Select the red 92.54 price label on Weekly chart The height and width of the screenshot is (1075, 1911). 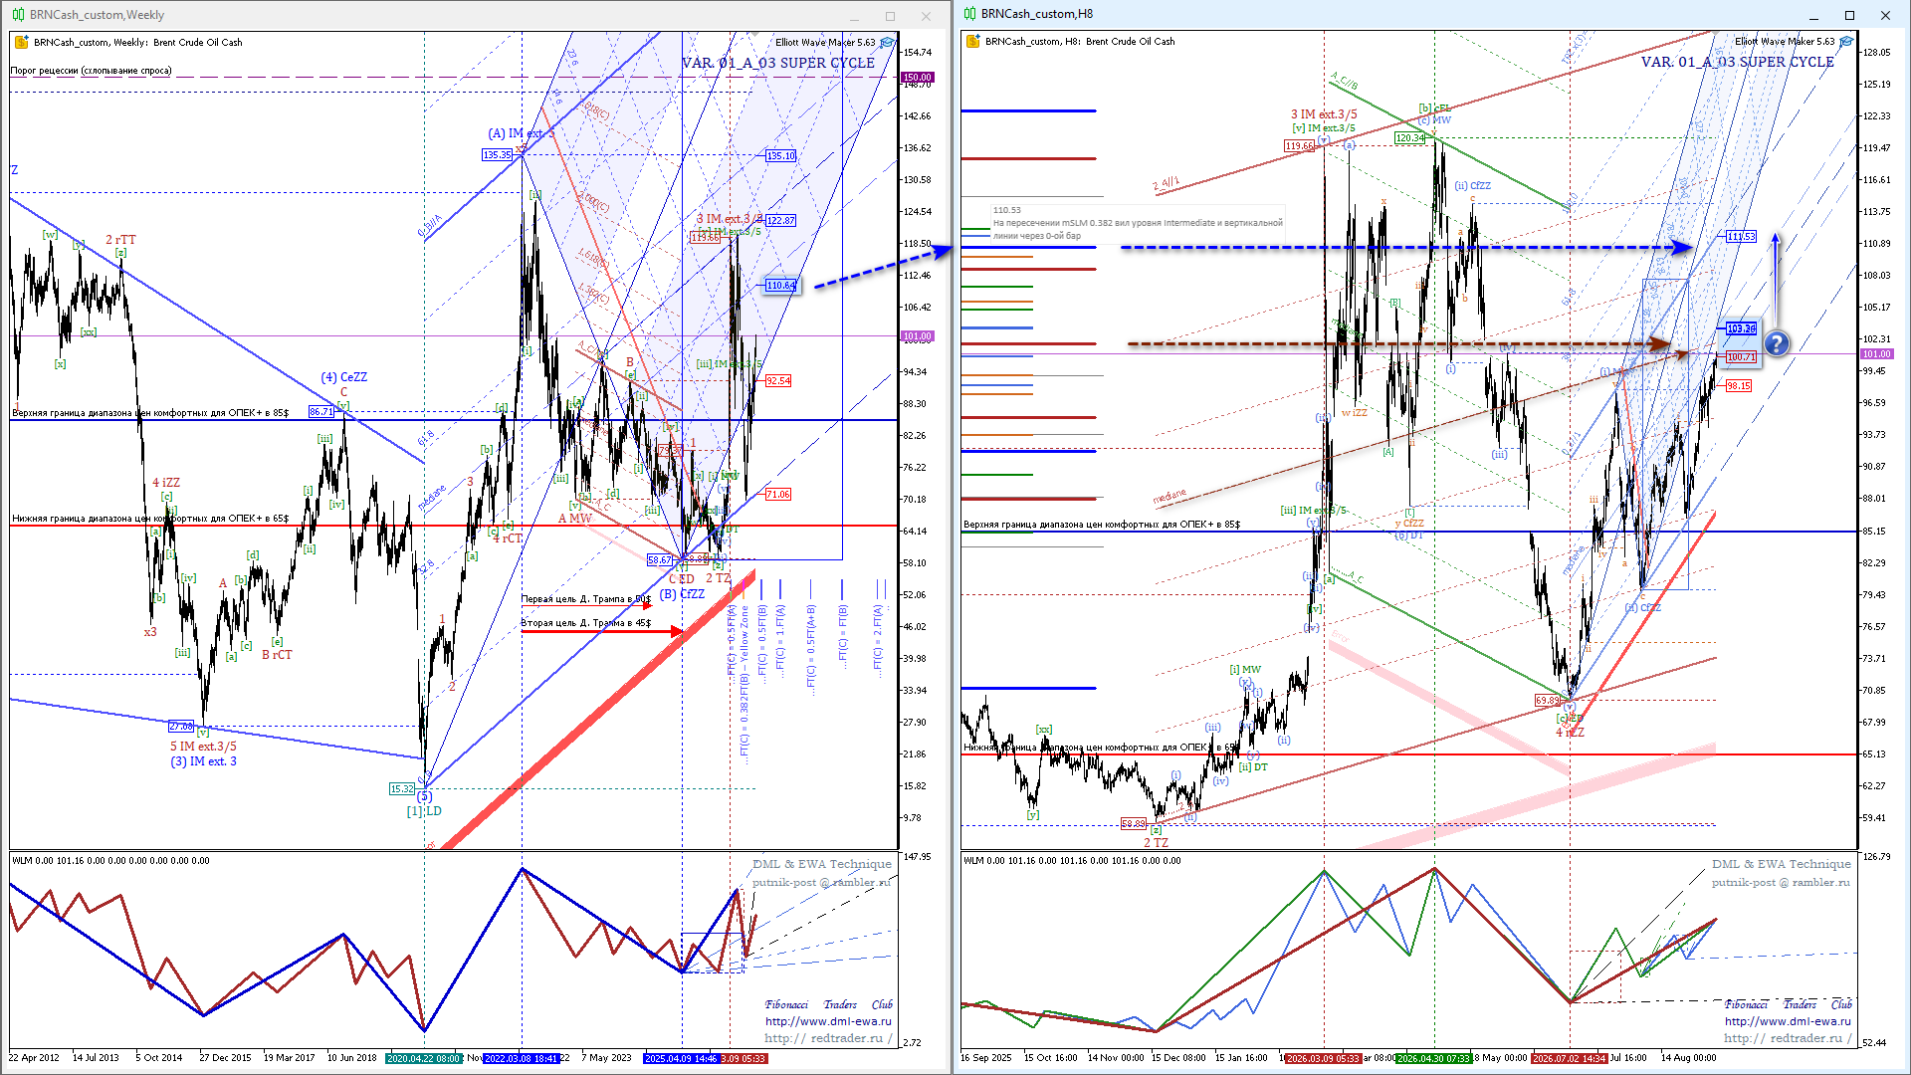[x=777, y=380]
